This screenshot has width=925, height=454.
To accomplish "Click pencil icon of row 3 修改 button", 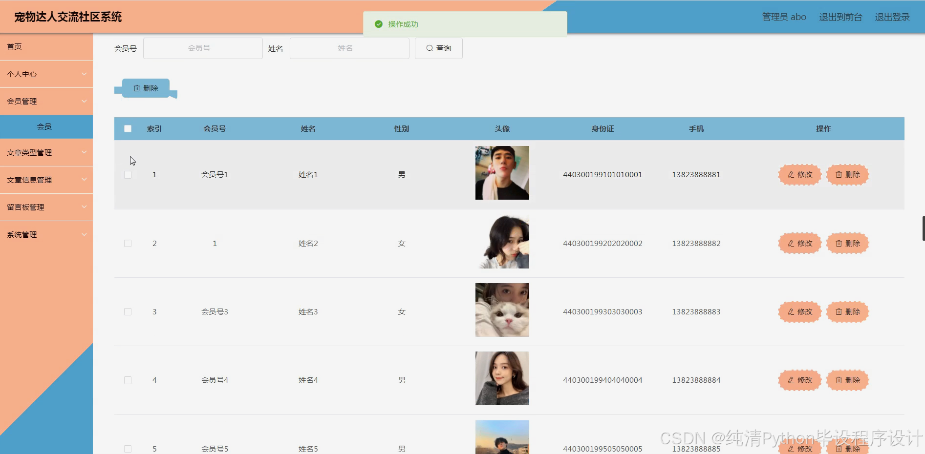I will [791, 312].
